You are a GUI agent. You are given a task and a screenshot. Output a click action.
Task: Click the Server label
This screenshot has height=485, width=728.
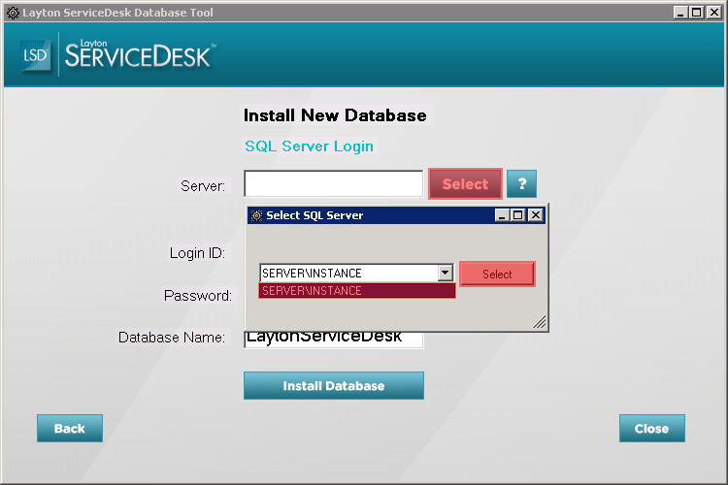(x=203, y=186)
